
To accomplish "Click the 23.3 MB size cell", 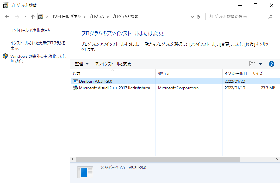I will (x=268, y=88).
